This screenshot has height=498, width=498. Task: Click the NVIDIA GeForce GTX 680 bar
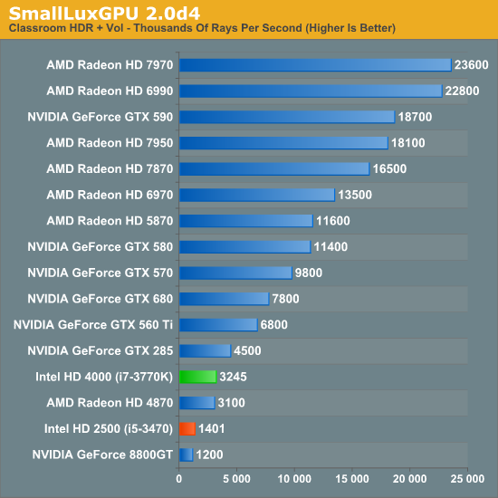pyautogui.click(x=225, y=299)
